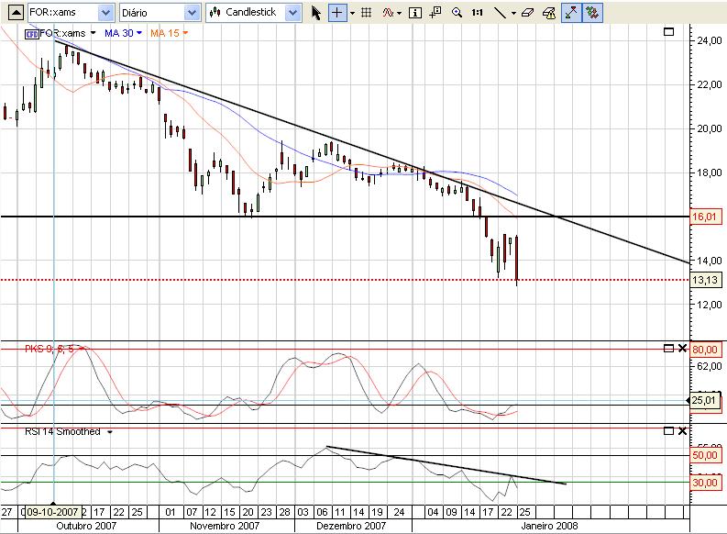
Task: Select the zoom magnifier tool
Action: point(457,13)
